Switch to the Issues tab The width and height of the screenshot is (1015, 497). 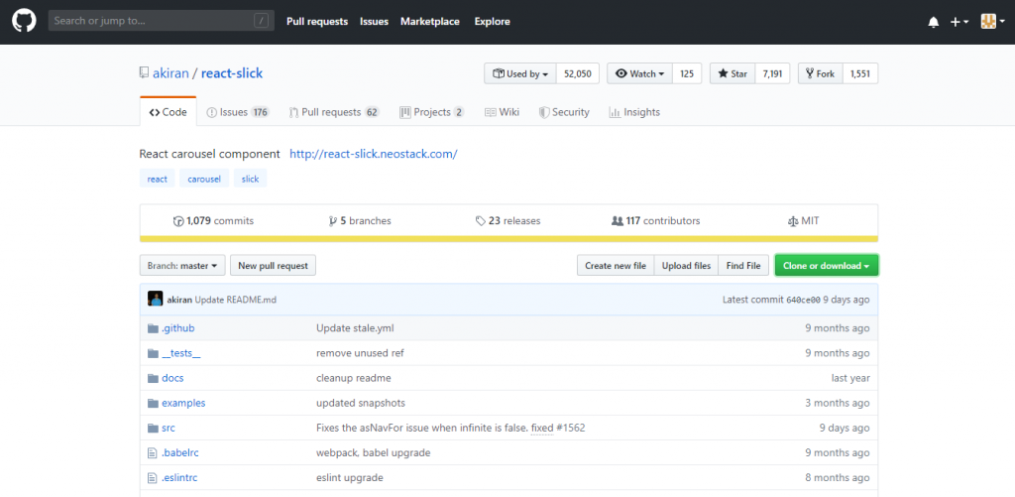click(238, 112)
